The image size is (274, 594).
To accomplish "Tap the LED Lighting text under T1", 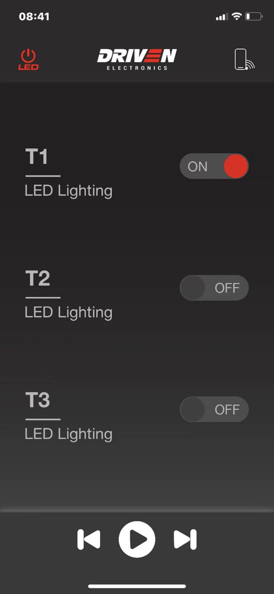I will (x=68, y=191).
